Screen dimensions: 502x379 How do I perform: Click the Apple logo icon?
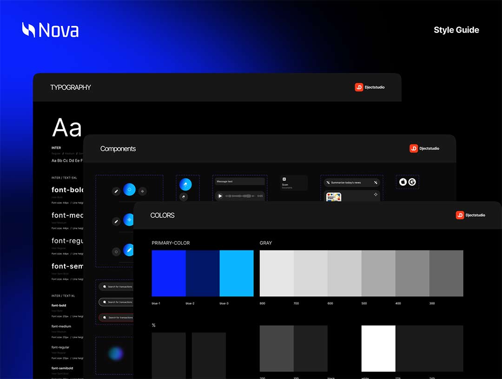tap(403, 182)
